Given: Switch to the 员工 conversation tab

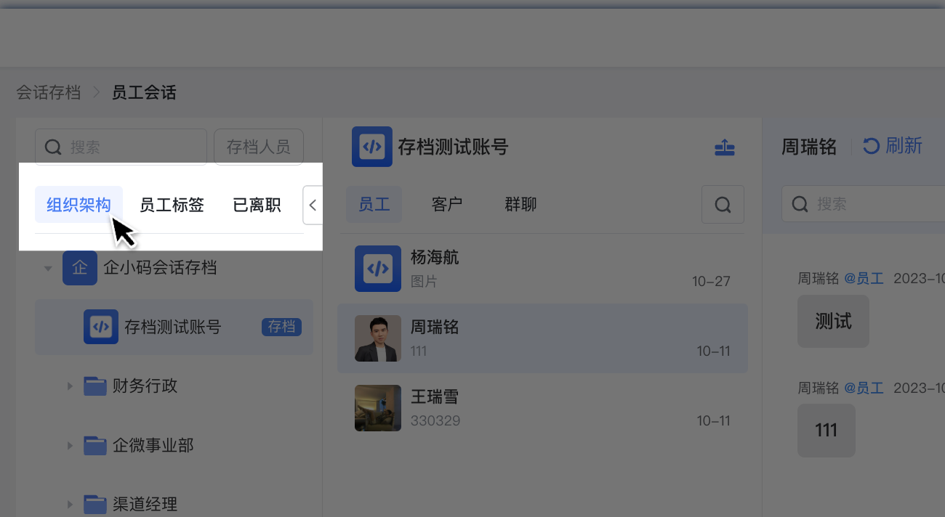Looking at the screenshot, I should click(x=374, y=205).
